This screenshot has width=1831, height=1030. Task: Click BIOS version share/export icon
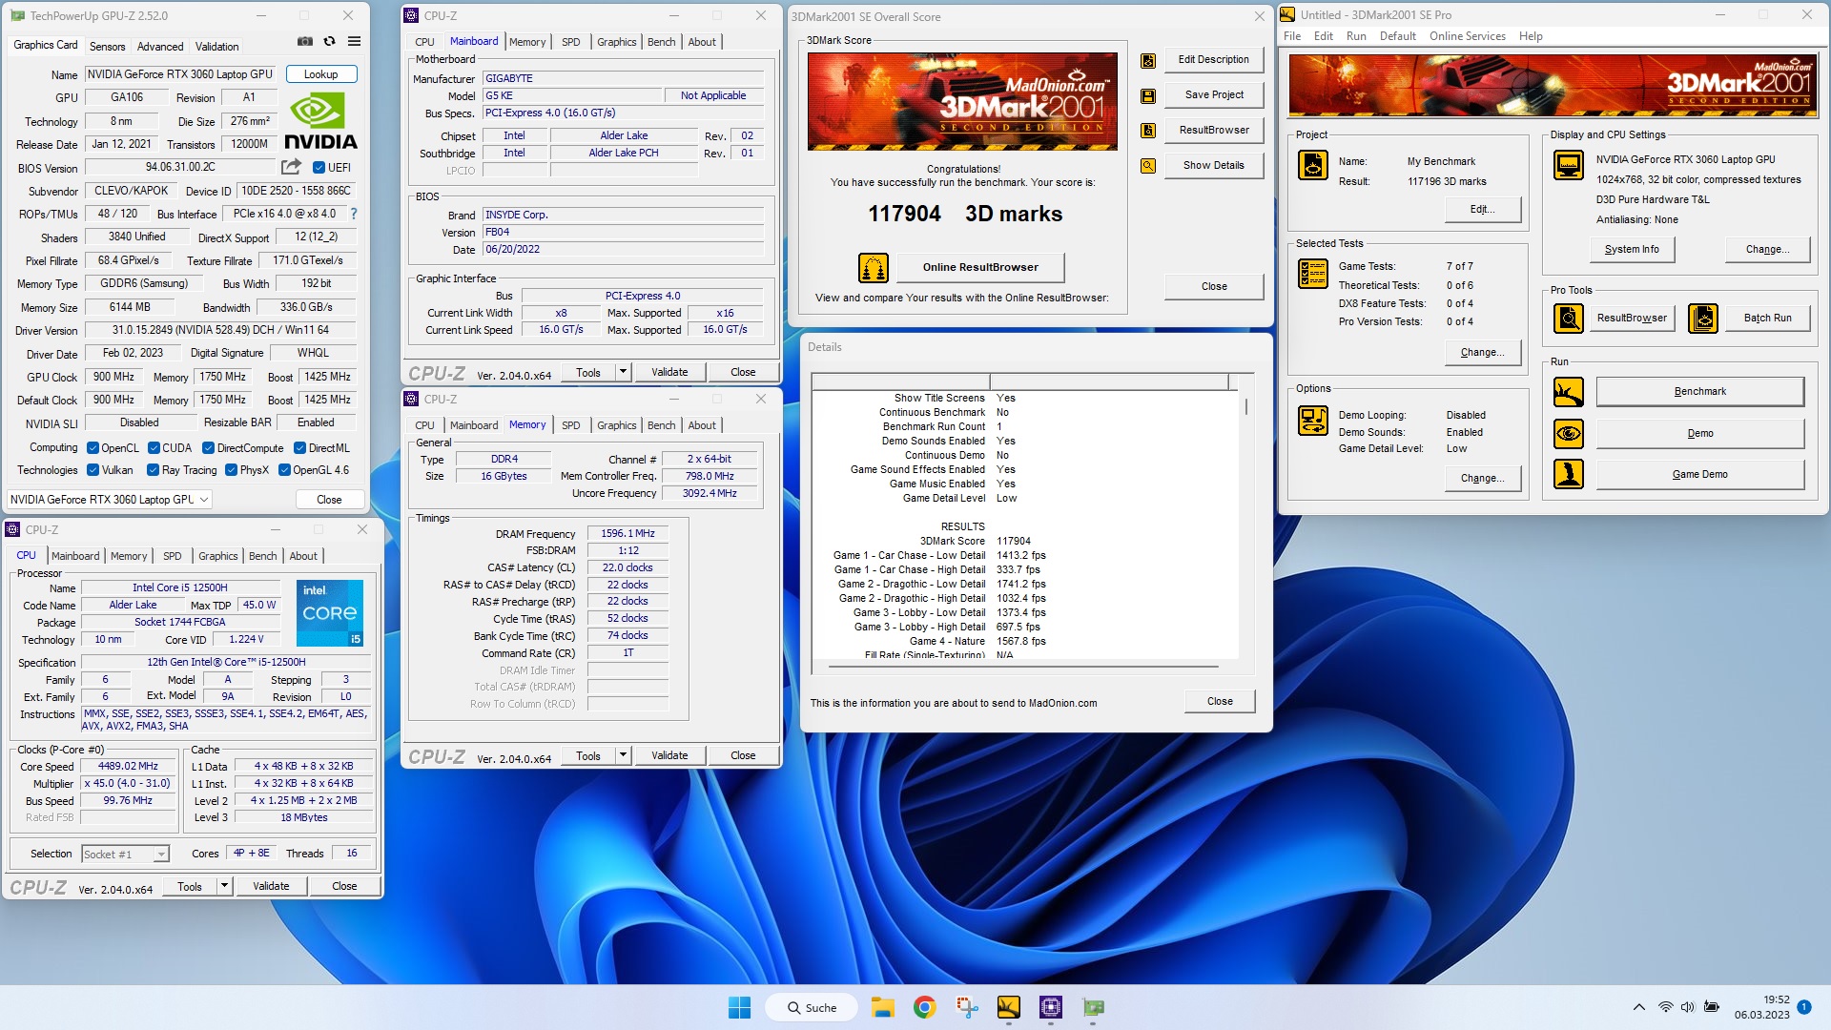291,167
